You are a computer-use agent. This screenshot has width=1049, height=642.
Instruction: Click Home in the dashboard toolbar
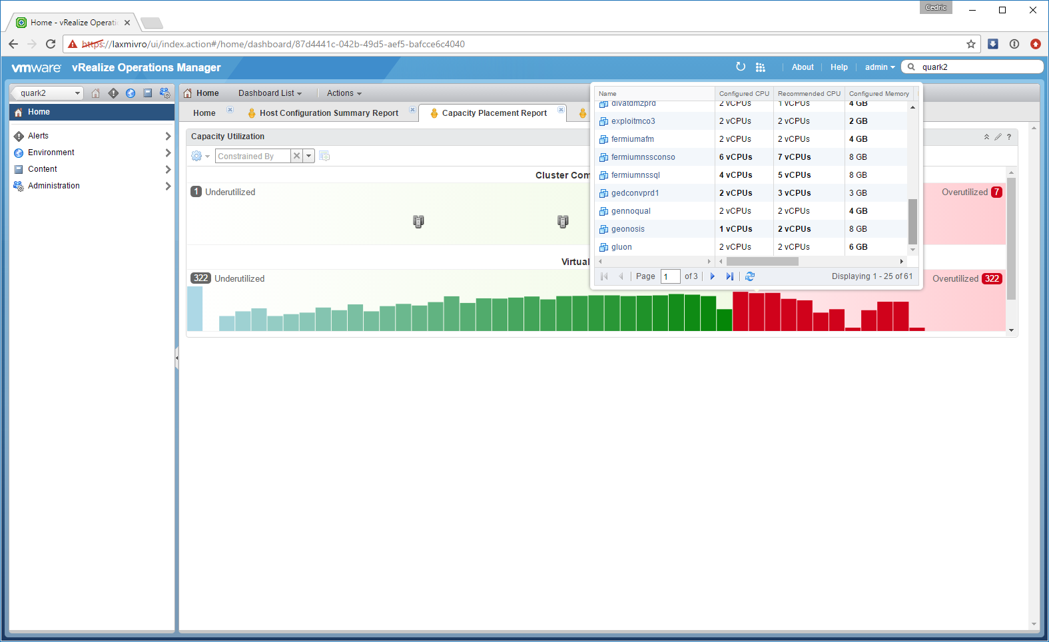click(x=201, y=93)
